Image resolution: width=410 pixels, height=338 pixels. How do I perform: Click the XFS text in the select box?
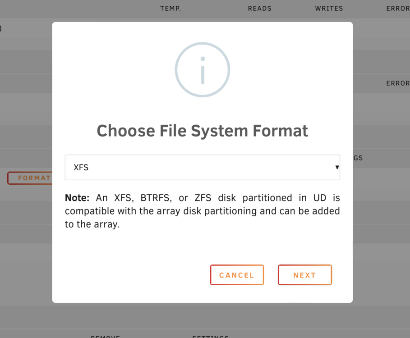(81, 167)
